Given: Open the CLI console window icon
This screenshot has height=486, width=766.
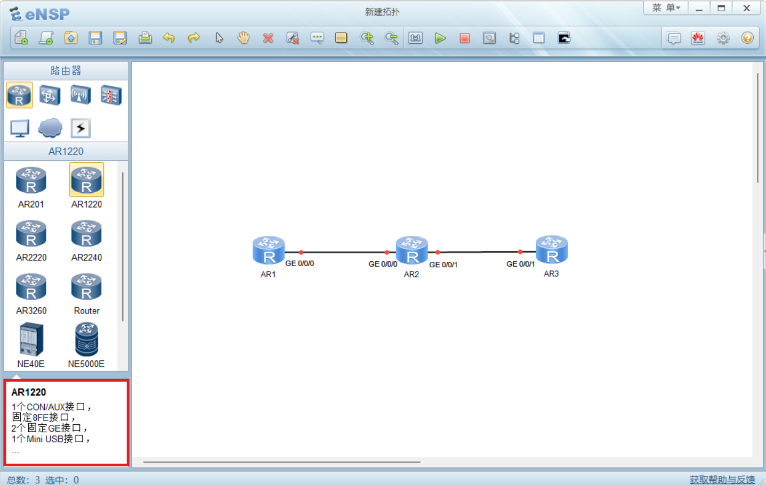Looking at the screenshot, I should (x=564, y=38).
